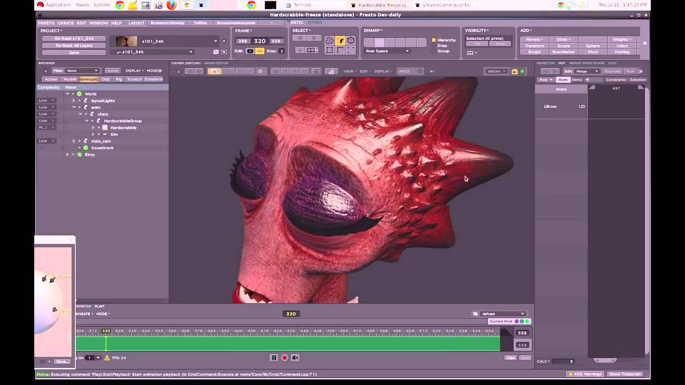The height and width of the screenshot is (385, 685).
Task: Open the Filter None dropdown
Action: (82, 71)
